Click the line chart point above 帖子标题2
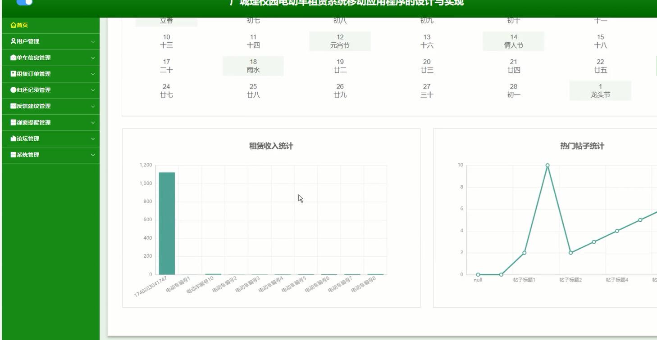 pyautogui.click(x=570, y=253)
